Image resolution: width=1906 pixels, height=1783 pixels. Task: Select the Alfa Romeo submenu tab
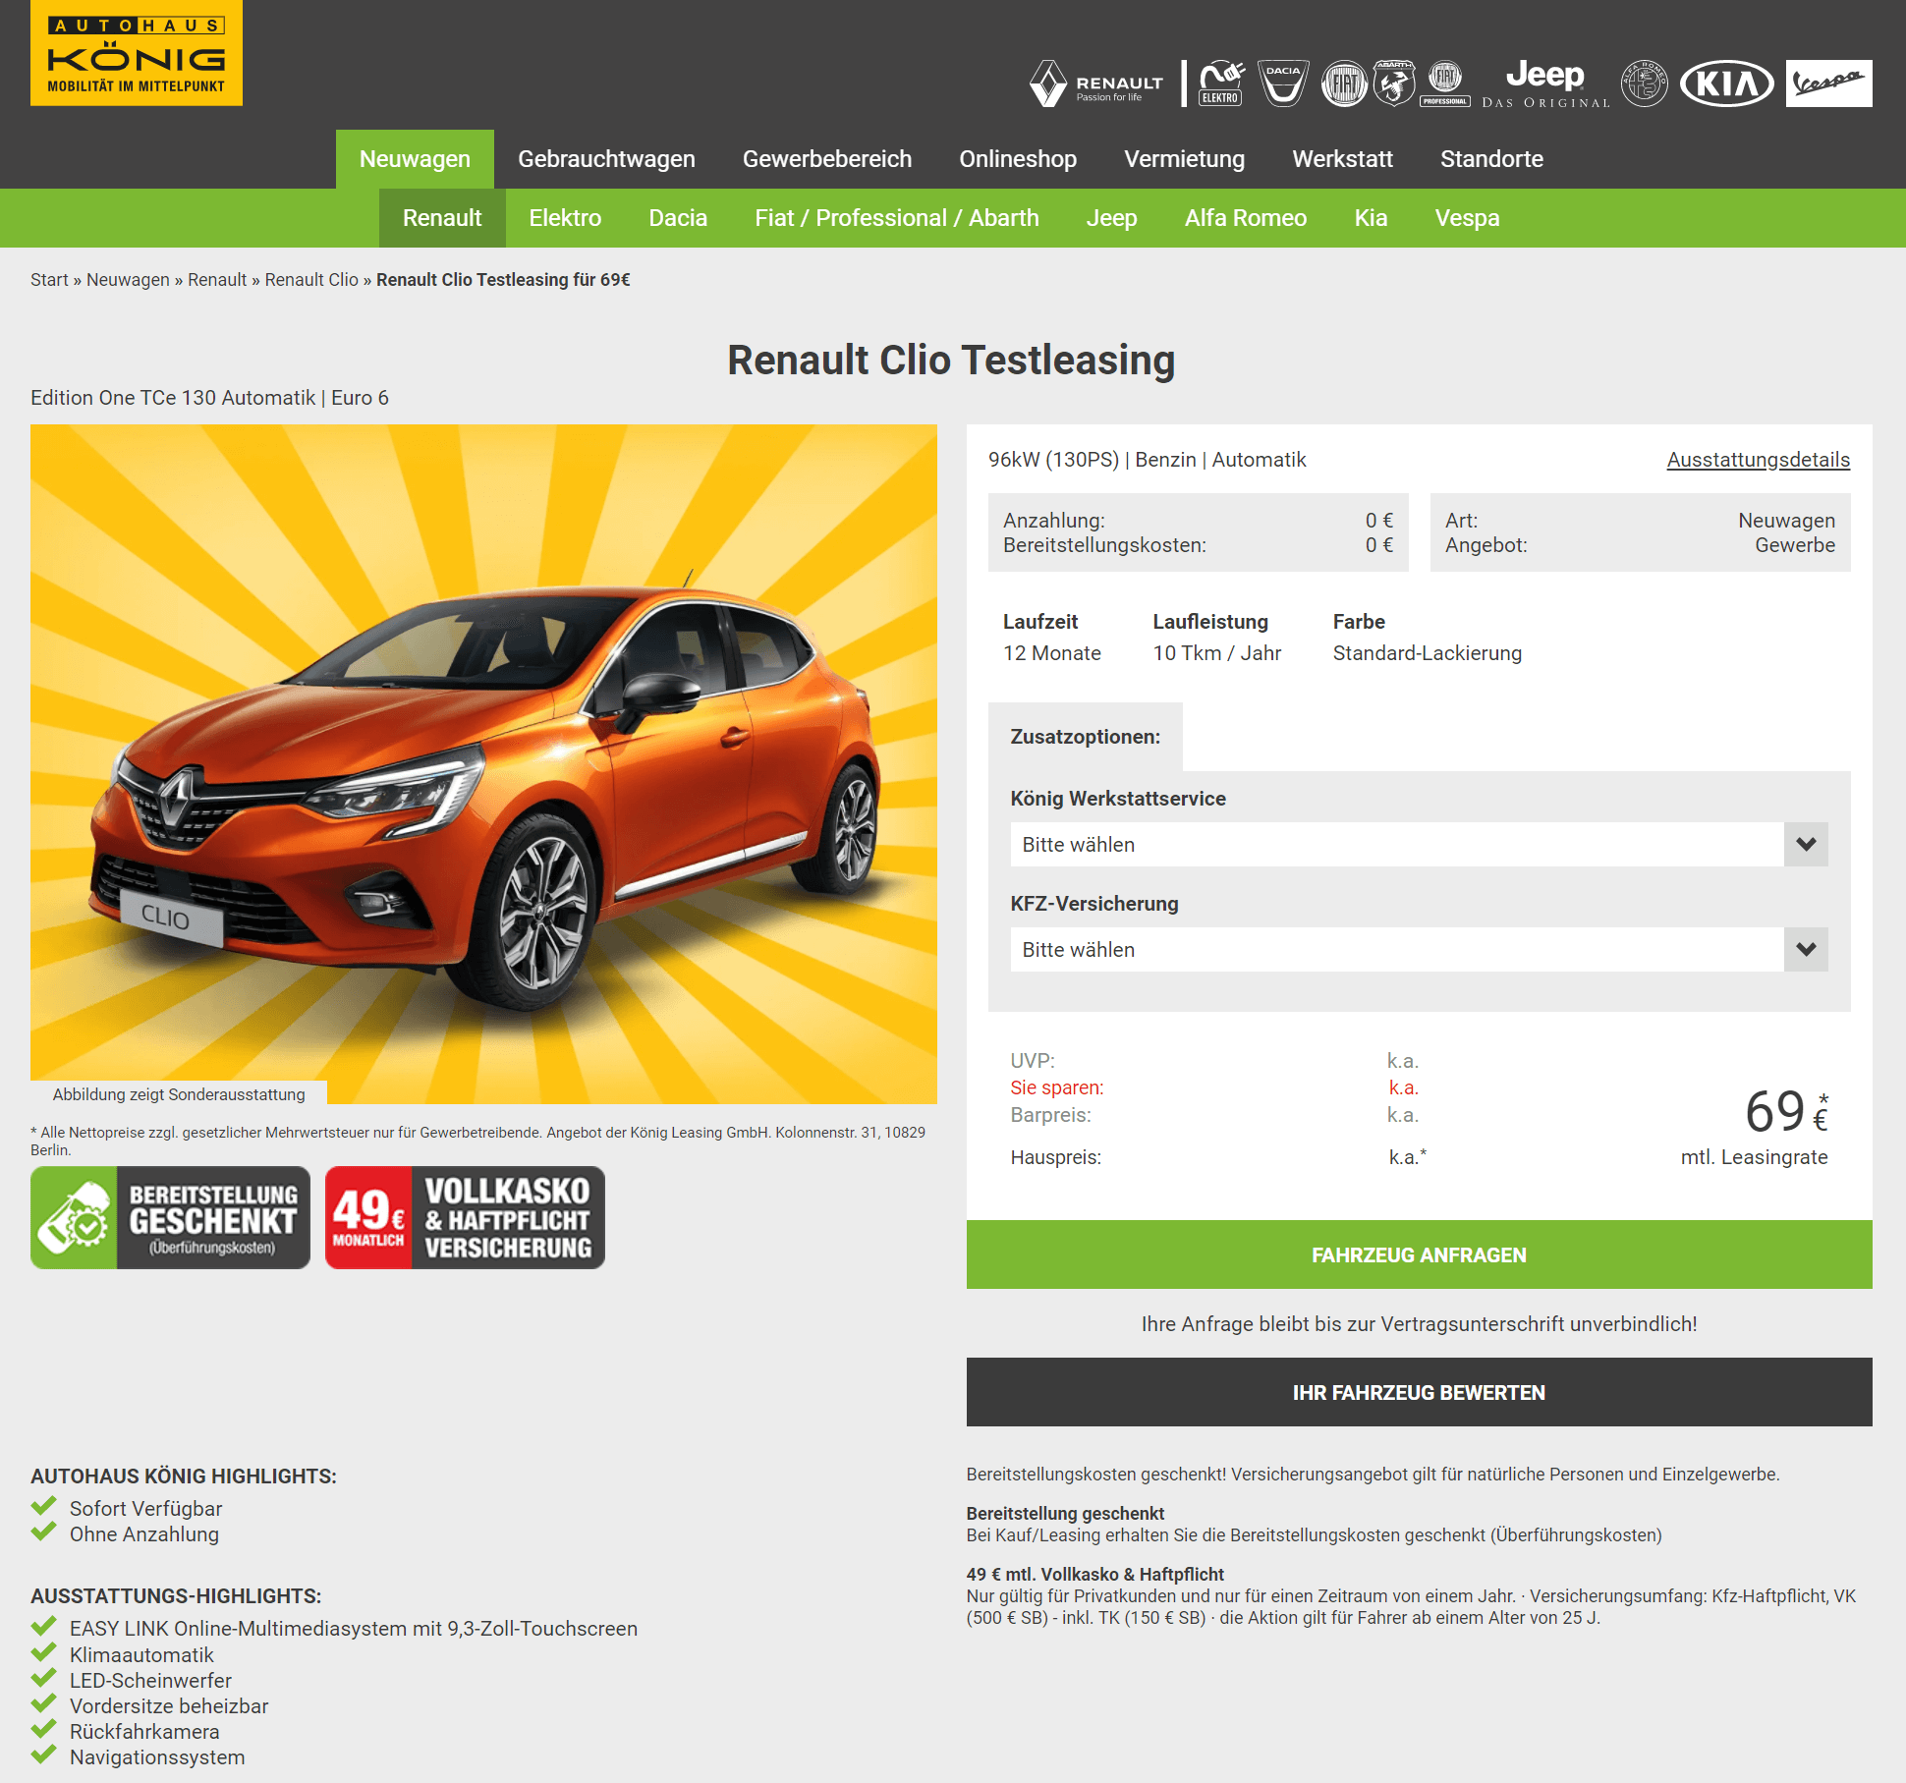coord(1246,218)
